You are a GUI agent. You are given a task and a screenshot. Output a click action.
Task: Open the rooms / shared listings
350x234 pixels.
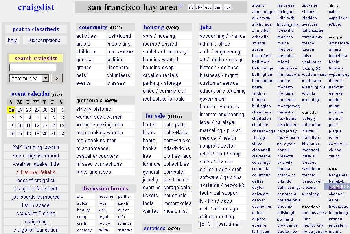tap(160, 44)
